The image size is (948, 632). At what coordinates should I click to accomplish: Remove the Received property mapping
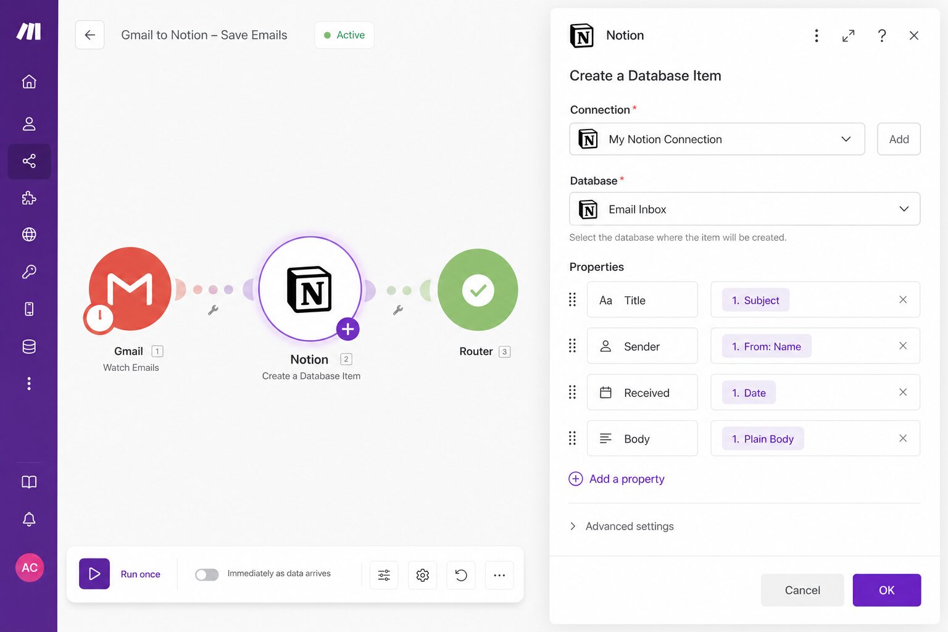click(903, 392)
